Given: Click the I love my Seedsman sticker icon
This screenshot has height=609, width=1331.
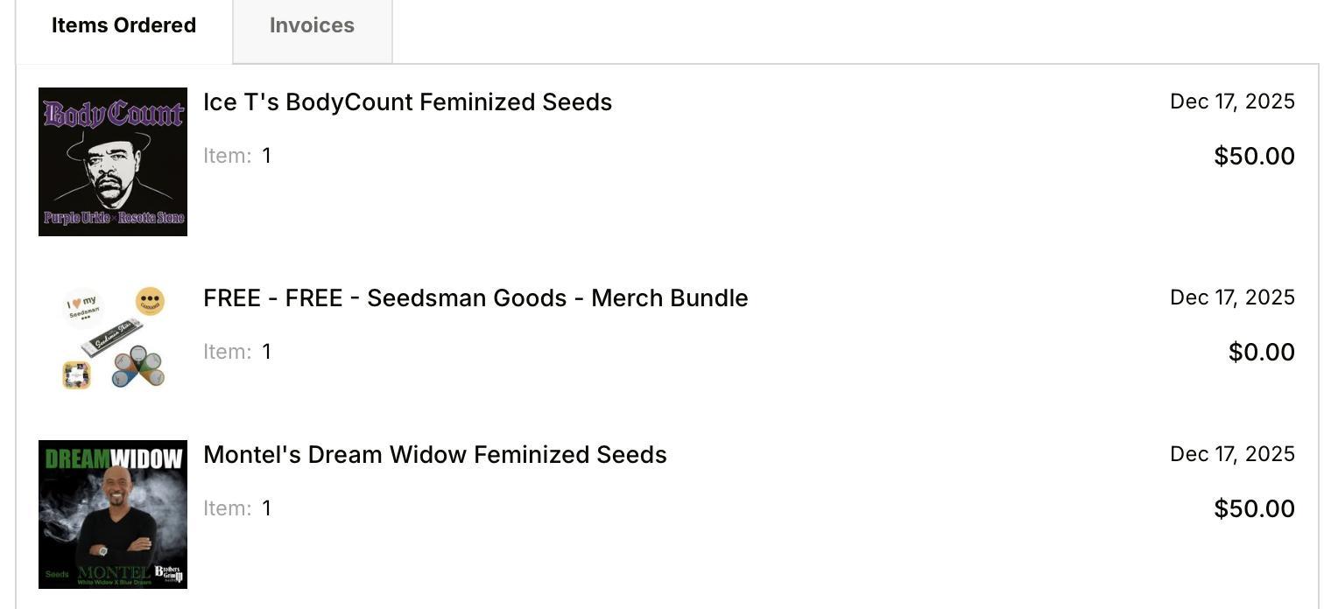Looking at the screenshot, I should pyautogui.click(x=83, y=305).
